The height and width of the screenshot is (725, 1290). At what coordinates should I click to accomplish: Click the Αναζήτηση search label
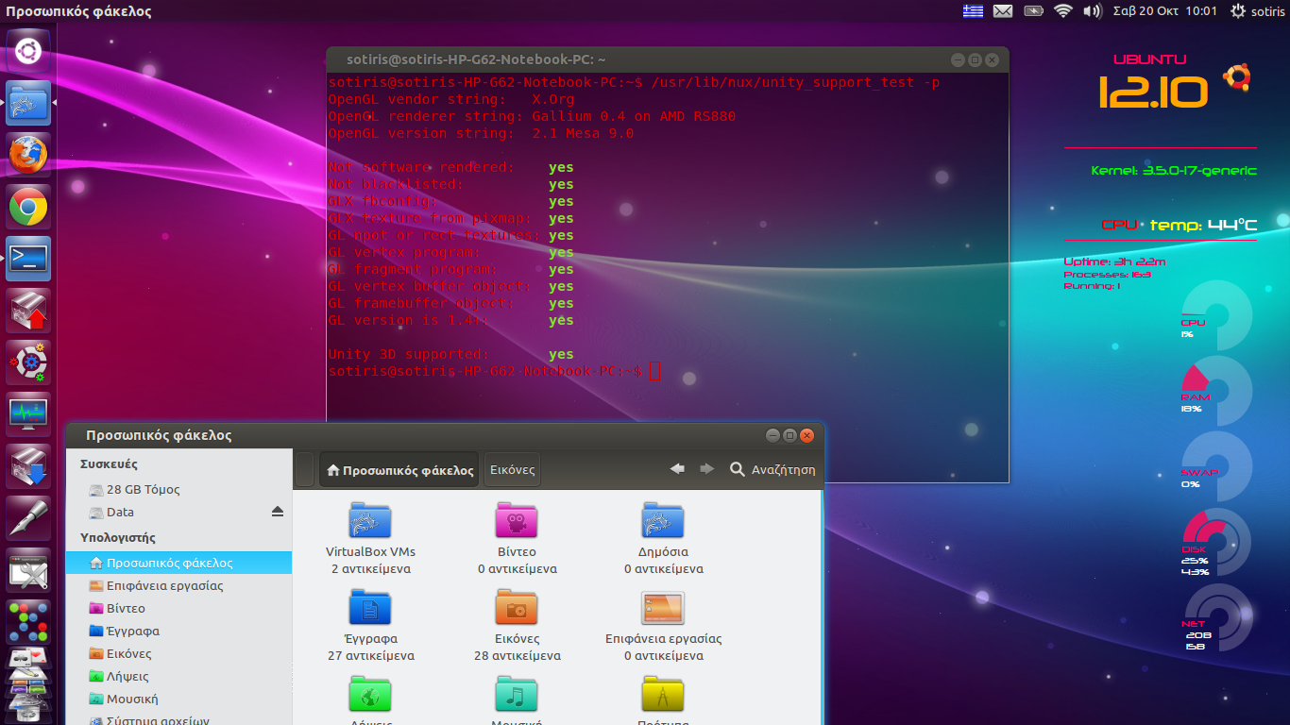pos(783,469)
